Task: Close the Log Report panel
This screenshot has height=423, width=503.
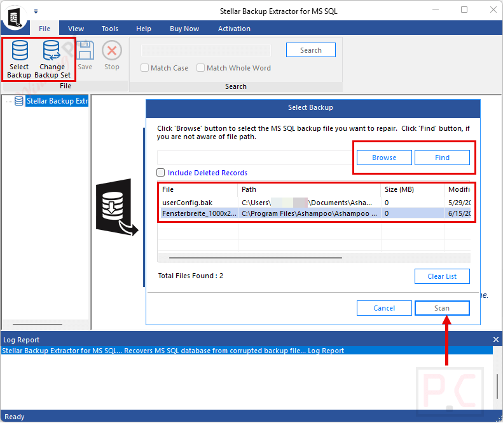Action: 495,340
